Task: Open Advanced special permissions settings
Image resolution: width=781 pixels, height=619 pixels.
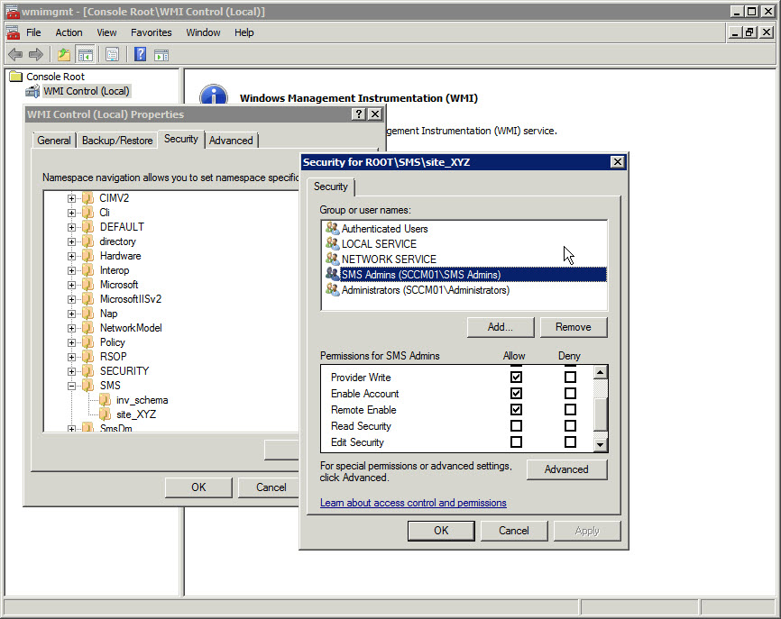Action: (x=566, y=469)
